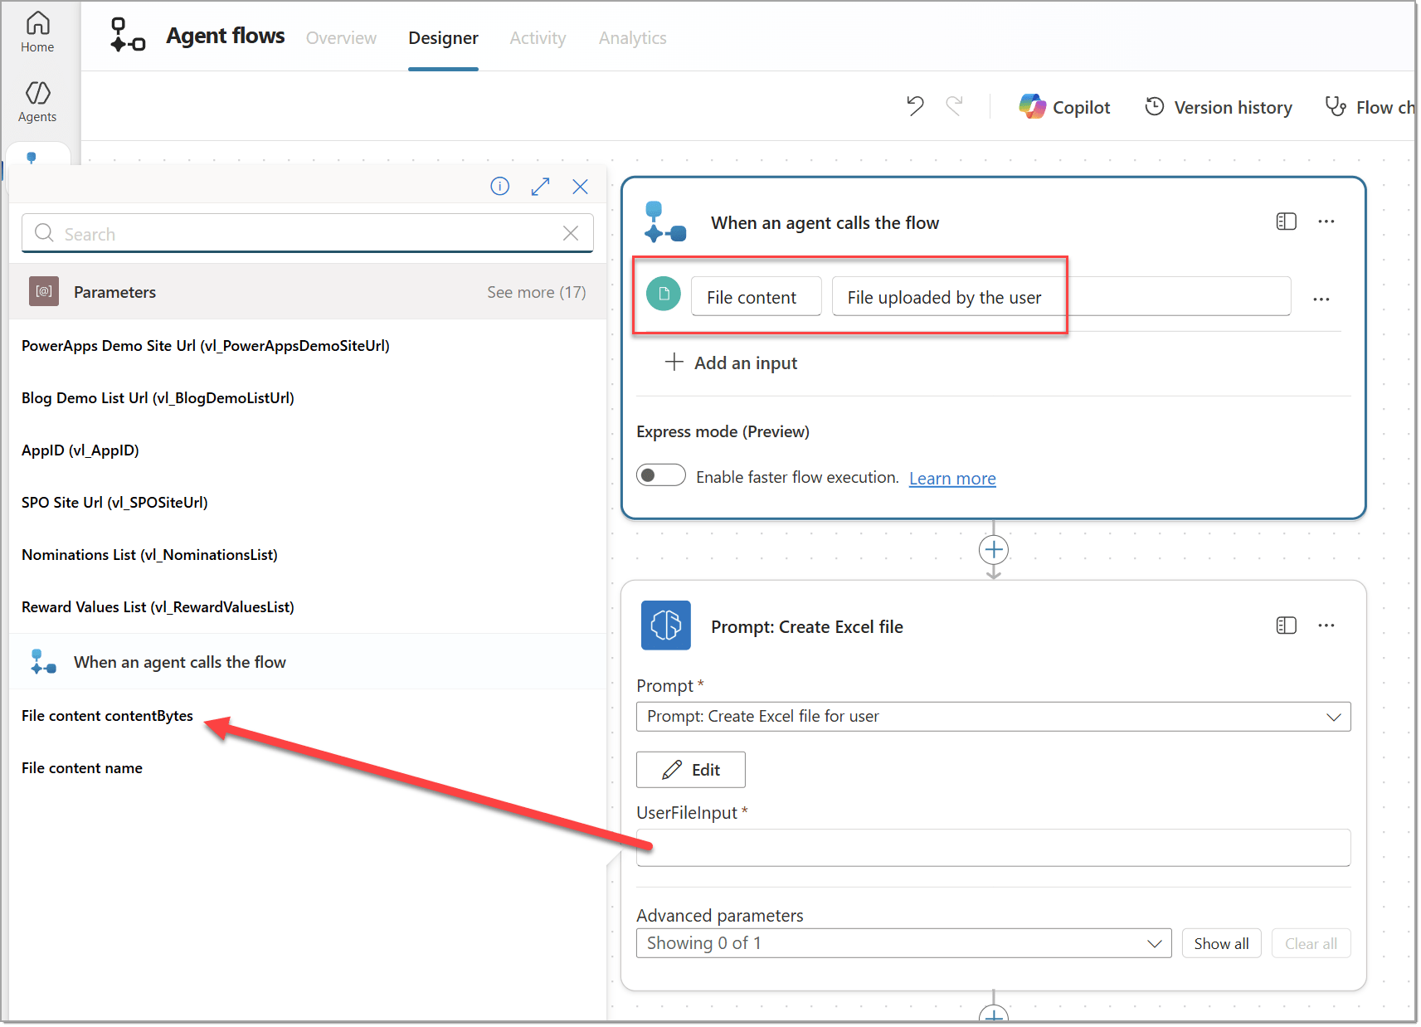Select Reward Values List parameter
This screenshot has width=1421, height=1027.
pyautogui.click(x=158, y=607)
